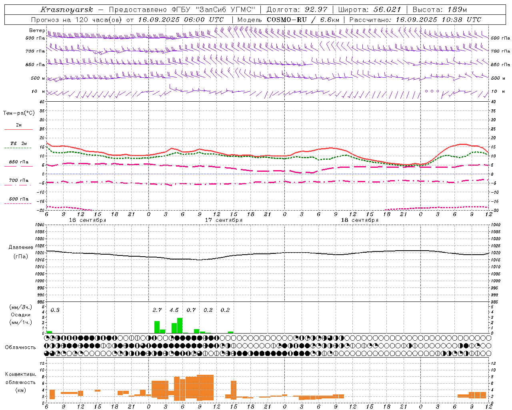Select the Долгота: 92.97 longitude value

(x=296, y=10)
